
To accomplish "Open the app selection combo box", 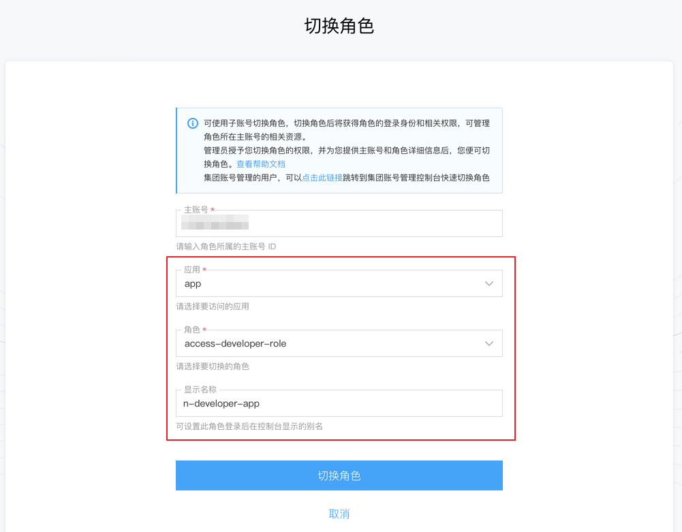I will [339, 283].
